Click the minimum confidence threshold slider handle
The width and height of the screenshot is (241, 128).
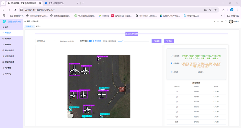tap(123, 41)
